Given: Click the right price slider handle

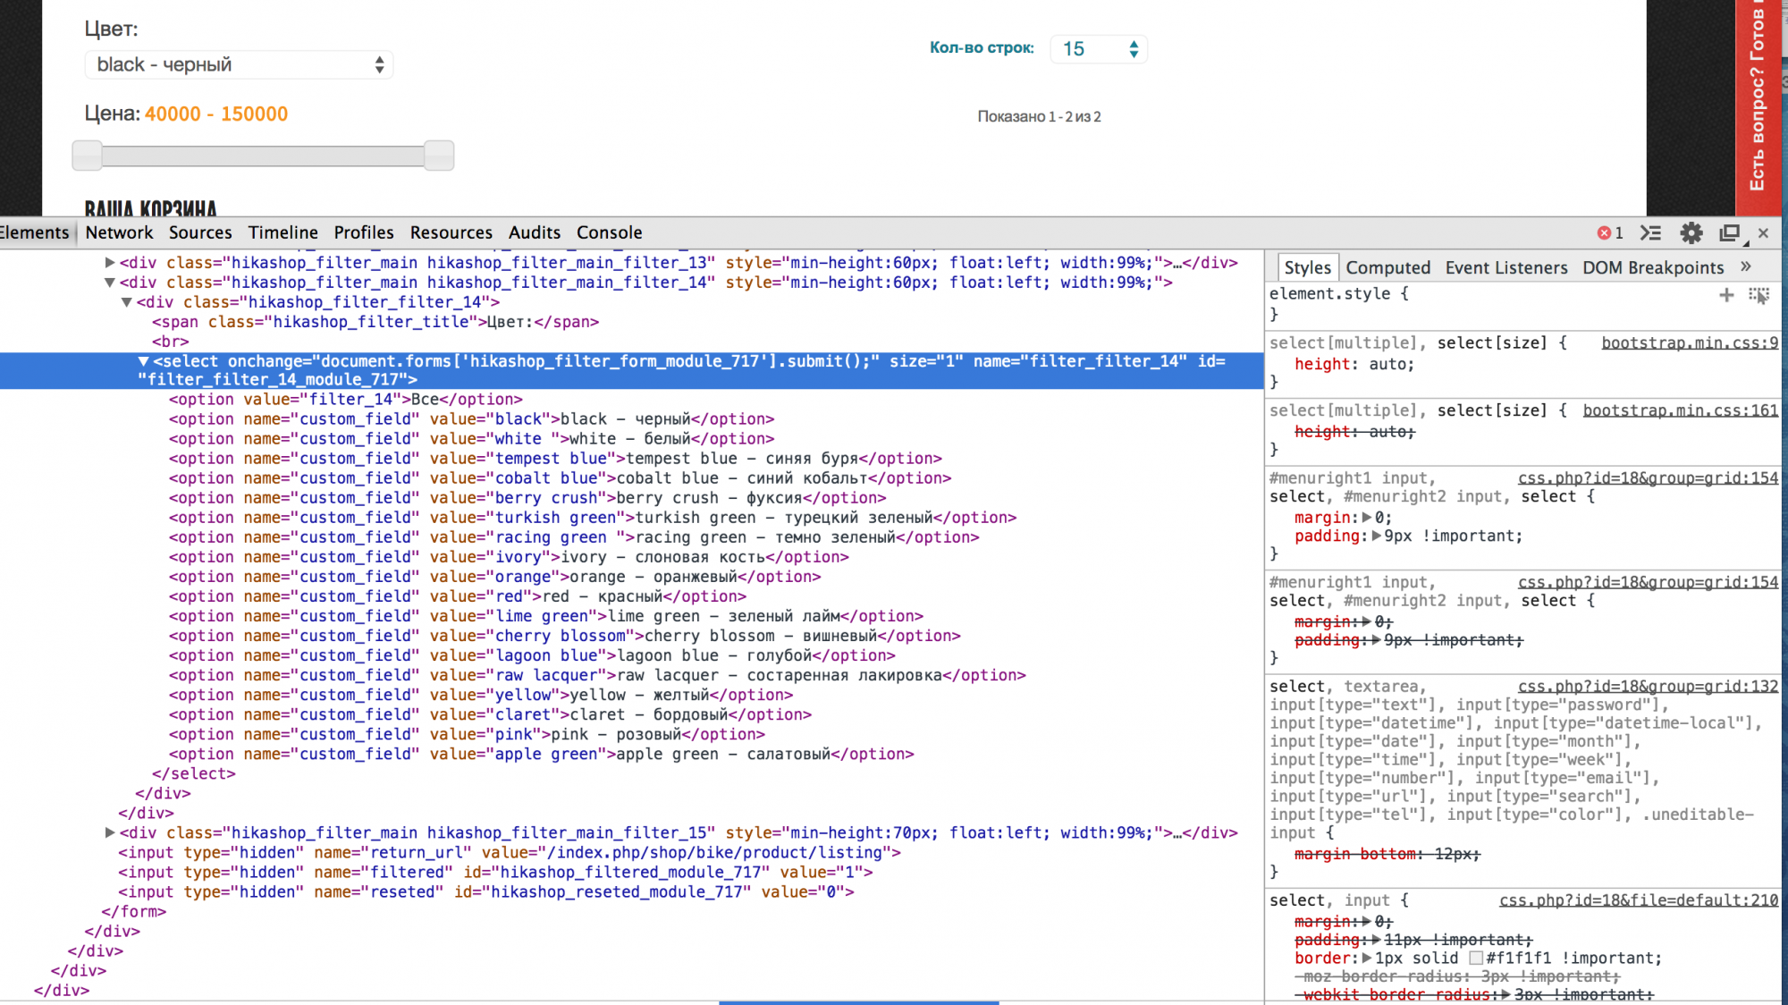Looking at the screenshot, I should (439, 156).
